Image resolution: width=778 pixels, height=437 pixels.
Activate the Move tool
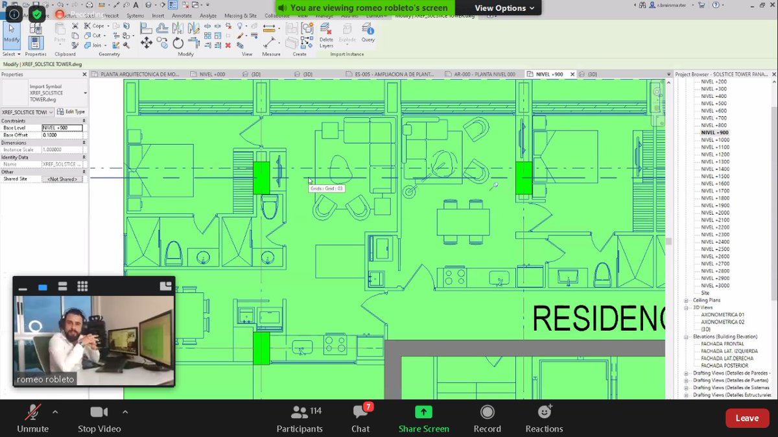[147, 42]
